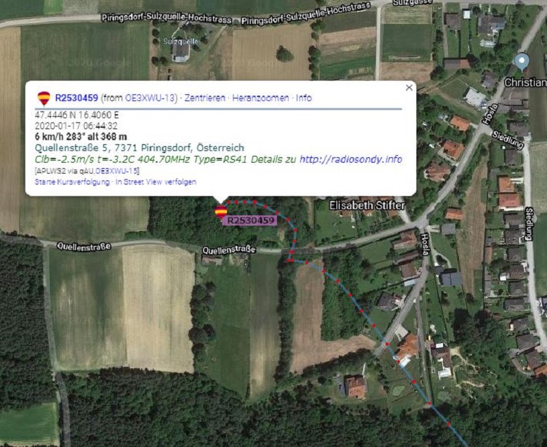The width and height of the screenshot is (547, 447).
Task: Open the R2530459 callsign link in popup
Action: coord(77,98)
